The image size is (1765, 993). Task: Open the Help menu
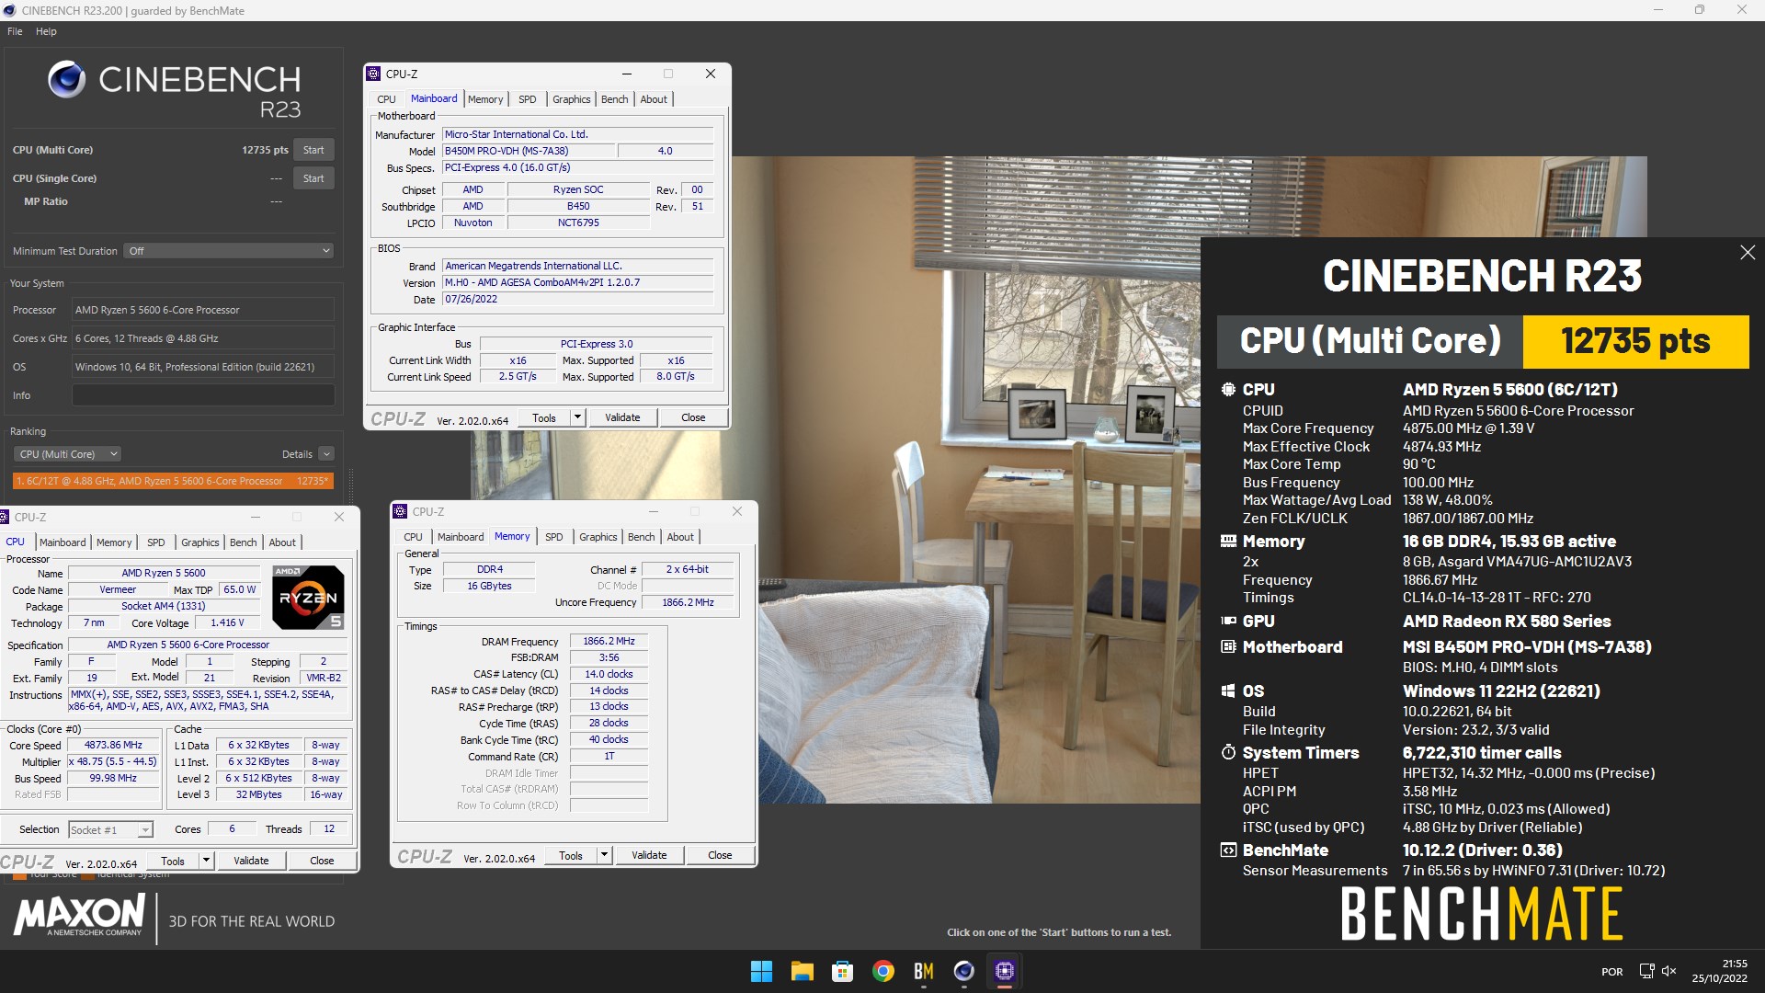pos(46,31)
